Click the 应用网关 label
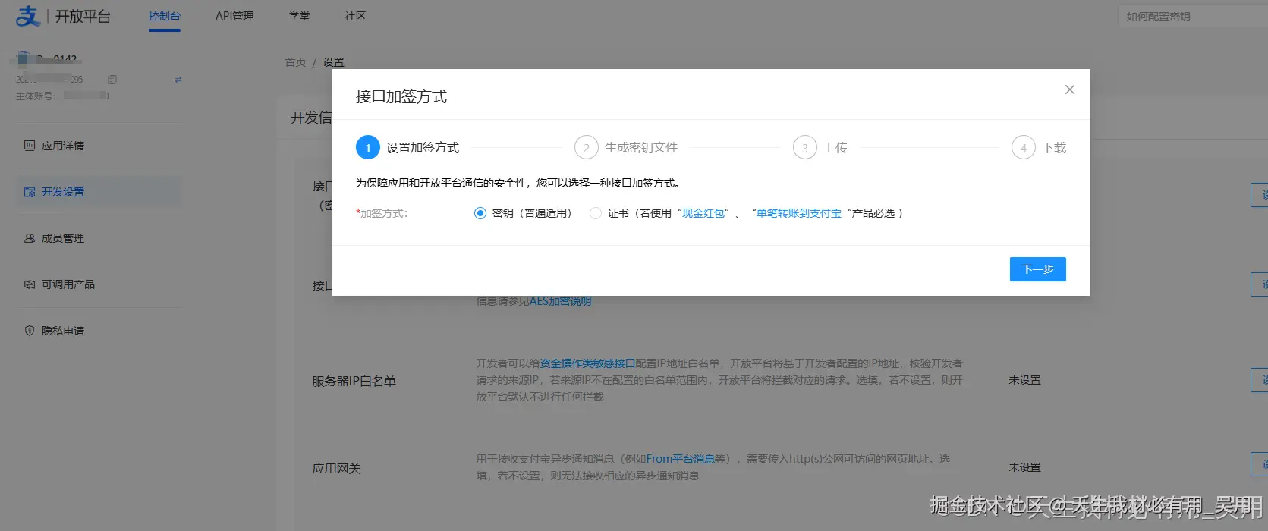1268x531 pixels. (x=336, y=468)
